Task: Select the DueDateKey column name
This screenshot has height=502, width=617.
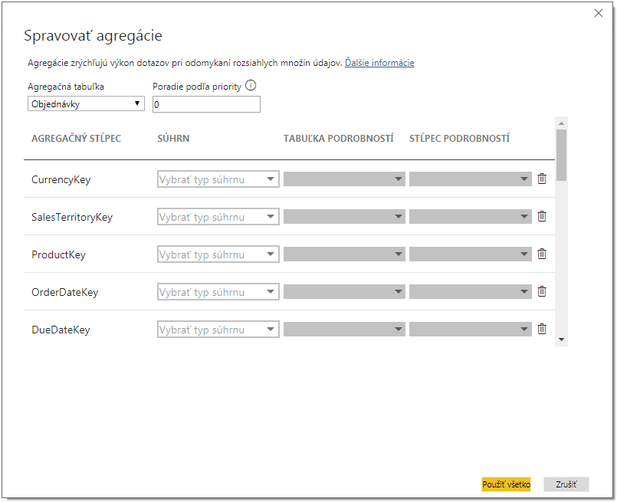Action: [61, 330]
